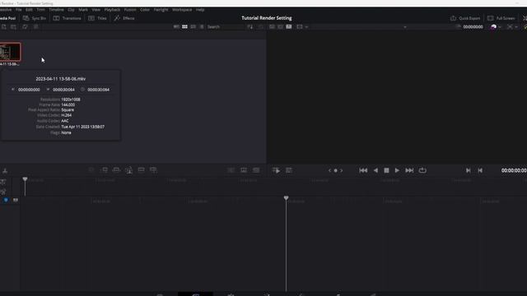
Task: Open the Playback menu
Action: (x=112, y=10)
